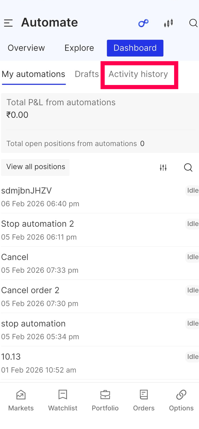Switch to the Explore tab
This screenshot has height=429, width=199.
79,48
